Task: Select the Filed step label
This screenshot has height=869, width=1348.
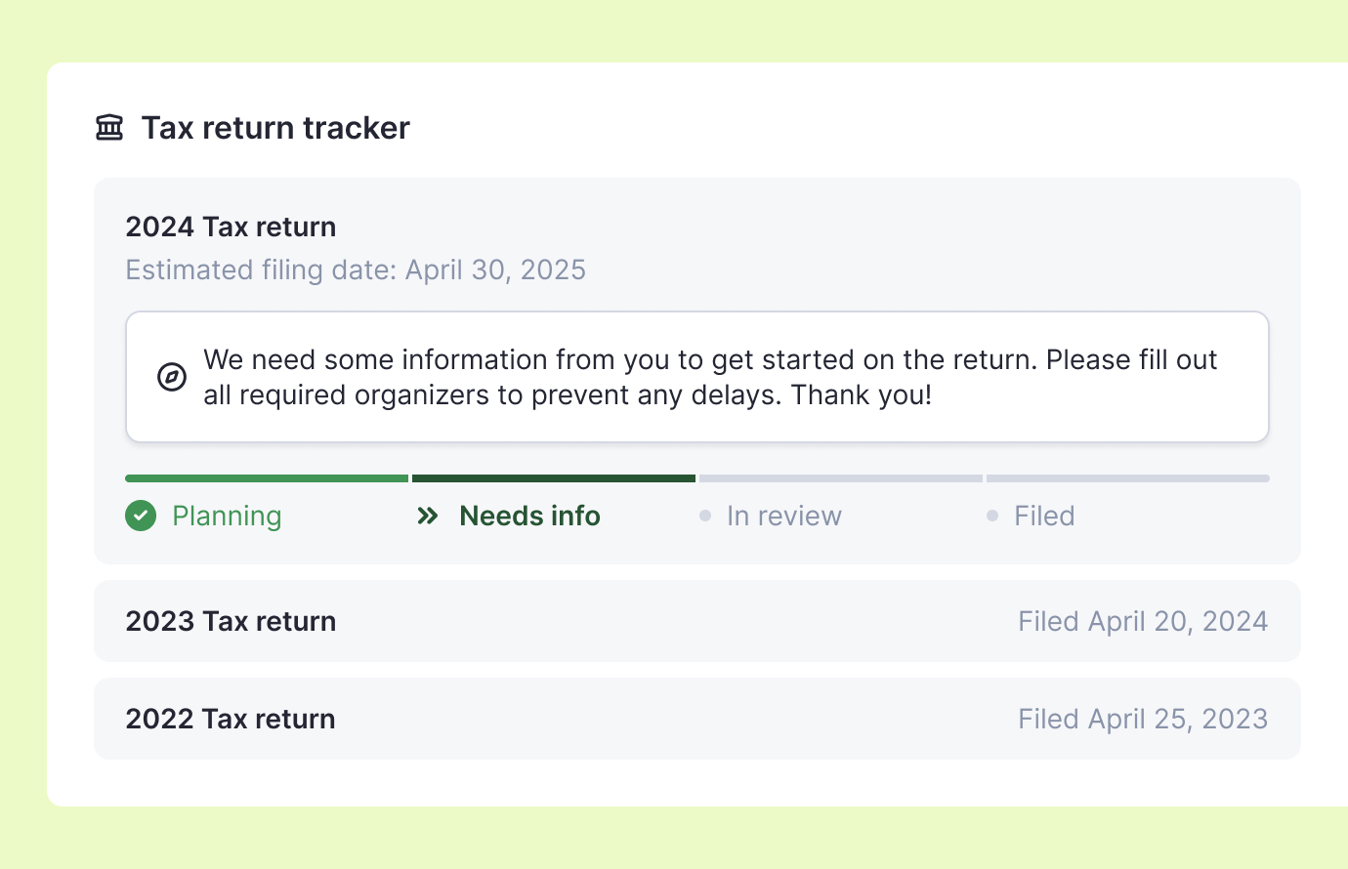Action: coord(1044,516)
